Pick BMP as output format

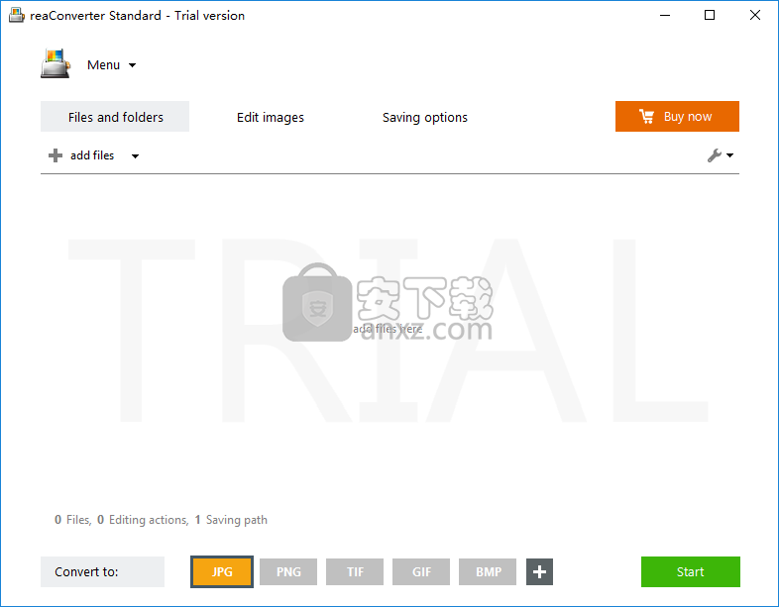click(x=488, y=571)
